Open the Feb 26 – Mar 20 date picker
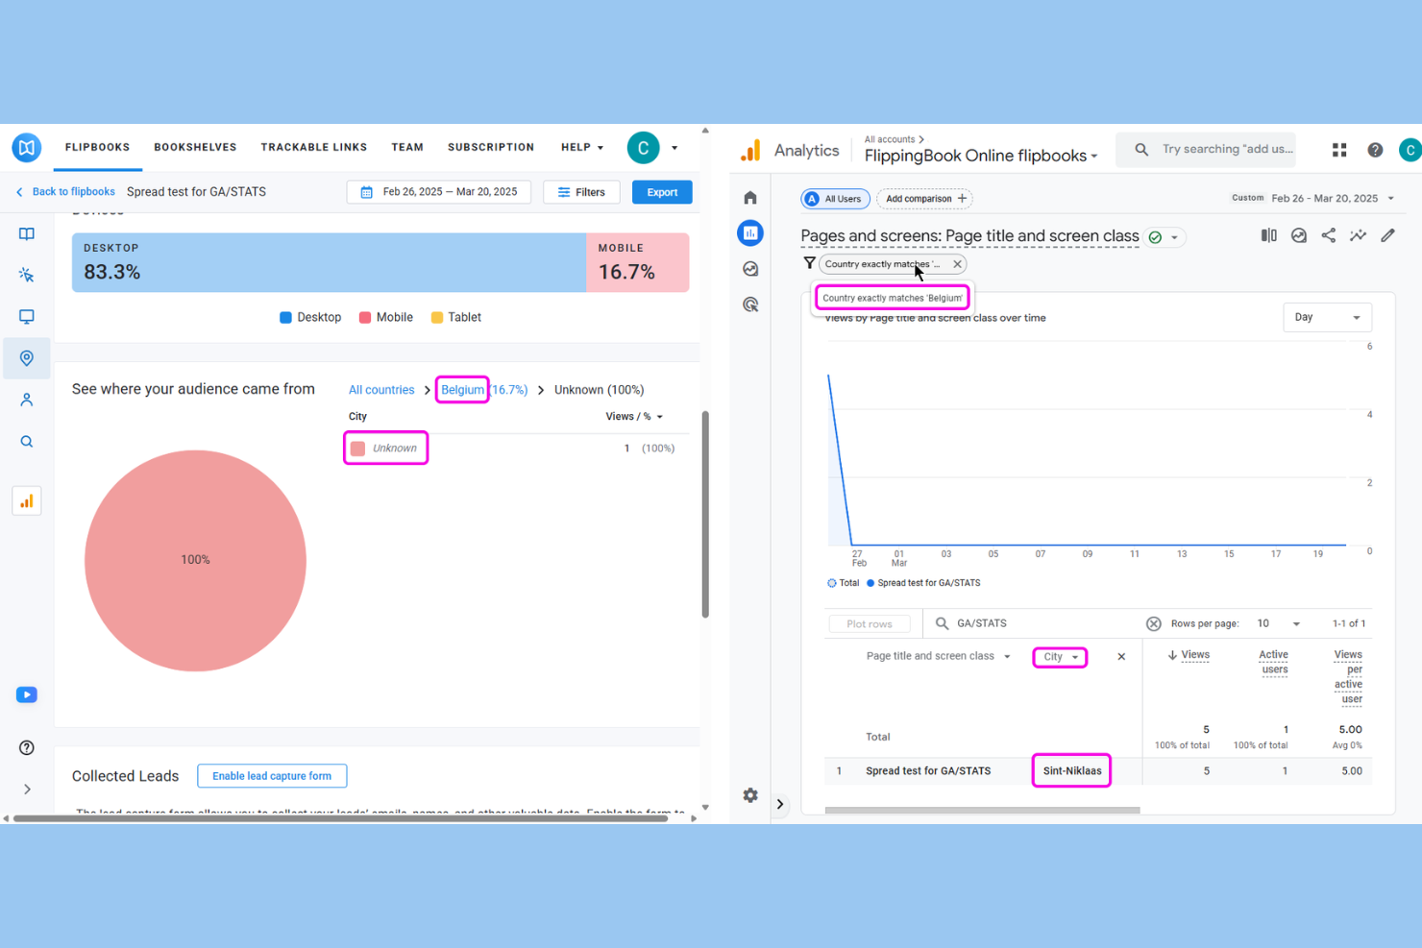 439,192
